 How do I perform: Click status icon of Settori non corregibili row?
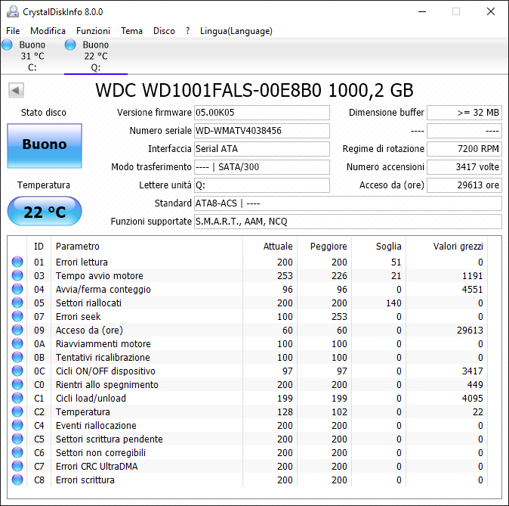tap(17, 452)
